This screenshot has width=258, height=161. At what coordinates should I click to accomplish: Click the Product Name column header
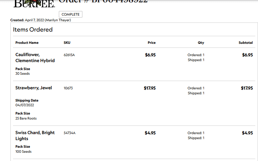[x=27, y=42]
